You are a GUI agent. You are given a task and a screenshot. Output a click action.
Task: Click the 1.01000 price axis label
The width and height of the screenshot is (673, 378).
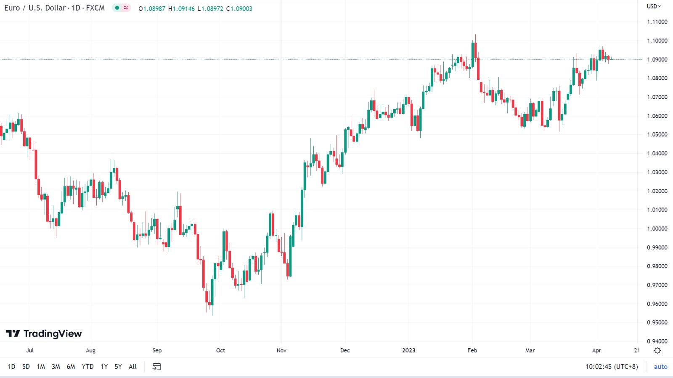point(657,210)
